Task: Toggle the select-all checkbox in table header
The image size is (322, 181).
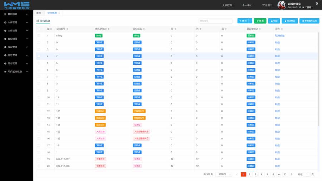Action: pyautogui.click(x=39, y=29)
